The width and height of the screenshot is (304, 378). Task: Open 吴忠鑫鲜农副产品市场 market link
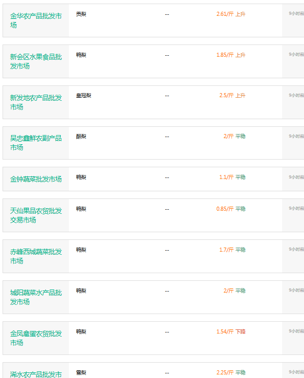coord(36,143)
